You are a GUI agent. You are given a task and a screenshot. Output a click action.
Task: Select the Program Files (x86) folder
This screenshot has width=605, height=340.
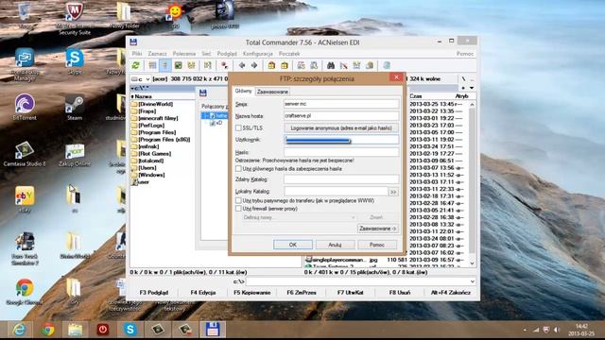tap(164, 140)
